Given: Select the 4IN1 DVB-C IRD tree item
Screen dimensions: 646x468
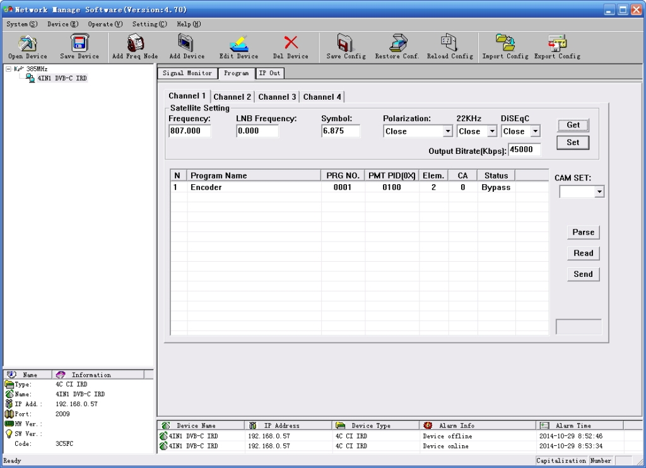Looking at the screenshot, I should [x=62, y=78].
